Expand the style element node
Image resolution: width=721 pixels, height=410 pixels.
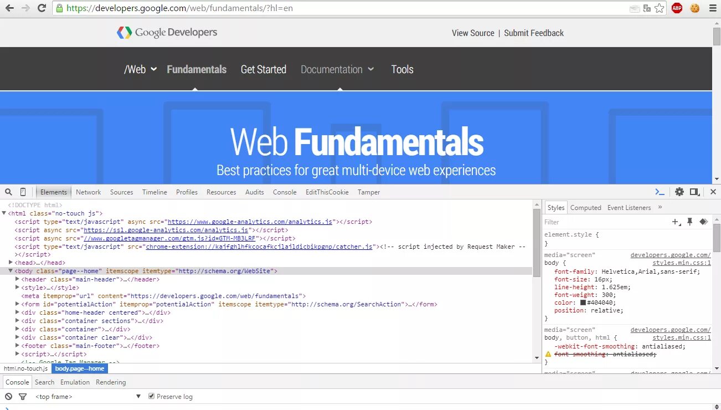(x=17, y=288)
